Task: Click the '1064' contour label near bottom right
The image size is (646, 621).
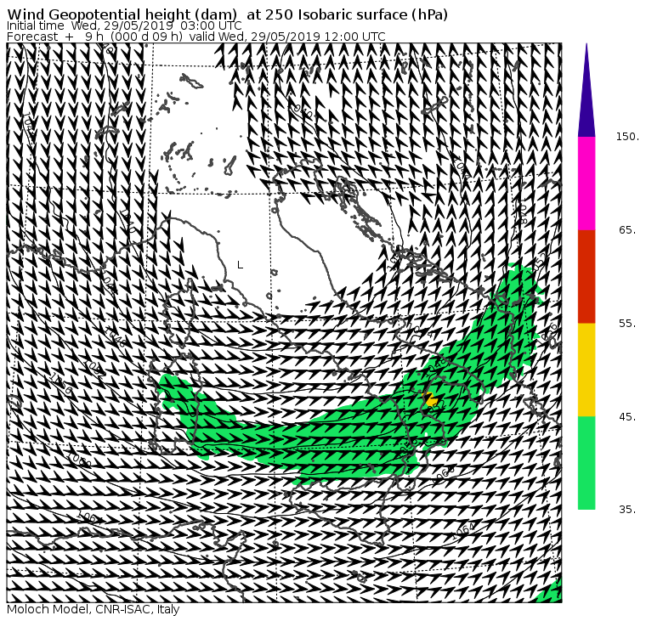Action: point(463,530)
